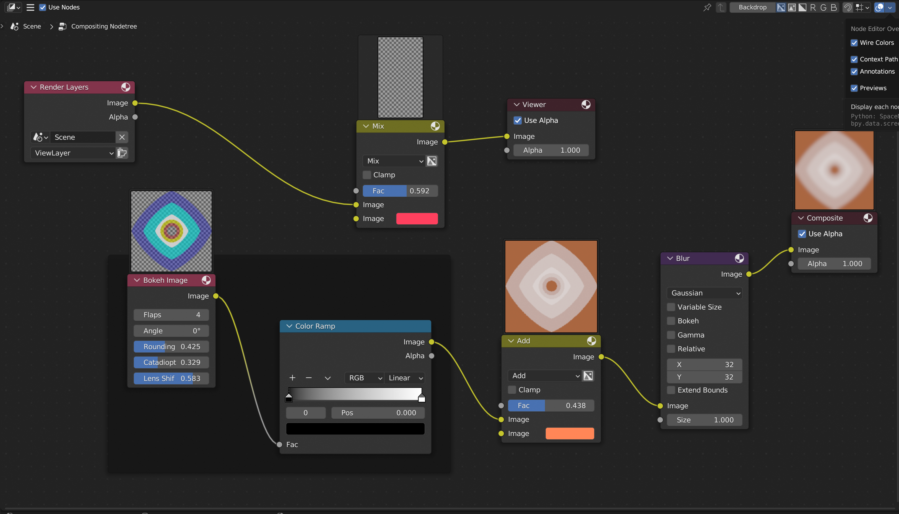Screen dimensions: 899x514
Task: Click the Mix node's include alpha icon
Action: click(x=432, y=161)
